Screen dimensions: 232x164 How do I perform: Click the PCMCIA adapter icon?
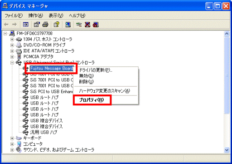pyautogui.click(x=19, y=57)
